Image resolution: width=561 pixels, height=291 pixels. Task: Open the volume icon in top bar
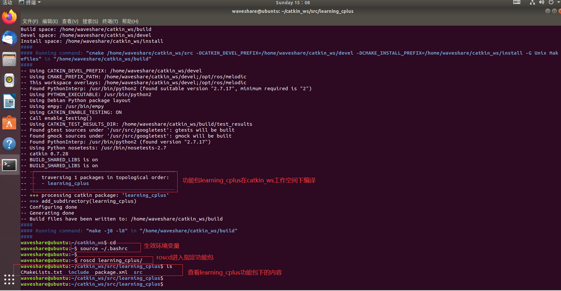pos(542,3)
